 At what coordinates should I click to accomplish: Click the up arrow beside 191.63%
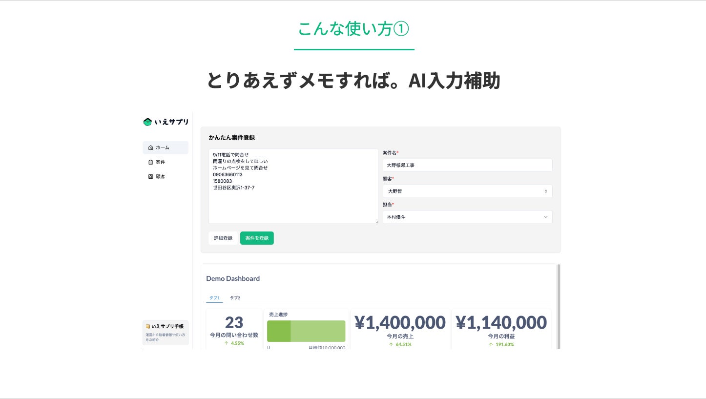[491, 344]
